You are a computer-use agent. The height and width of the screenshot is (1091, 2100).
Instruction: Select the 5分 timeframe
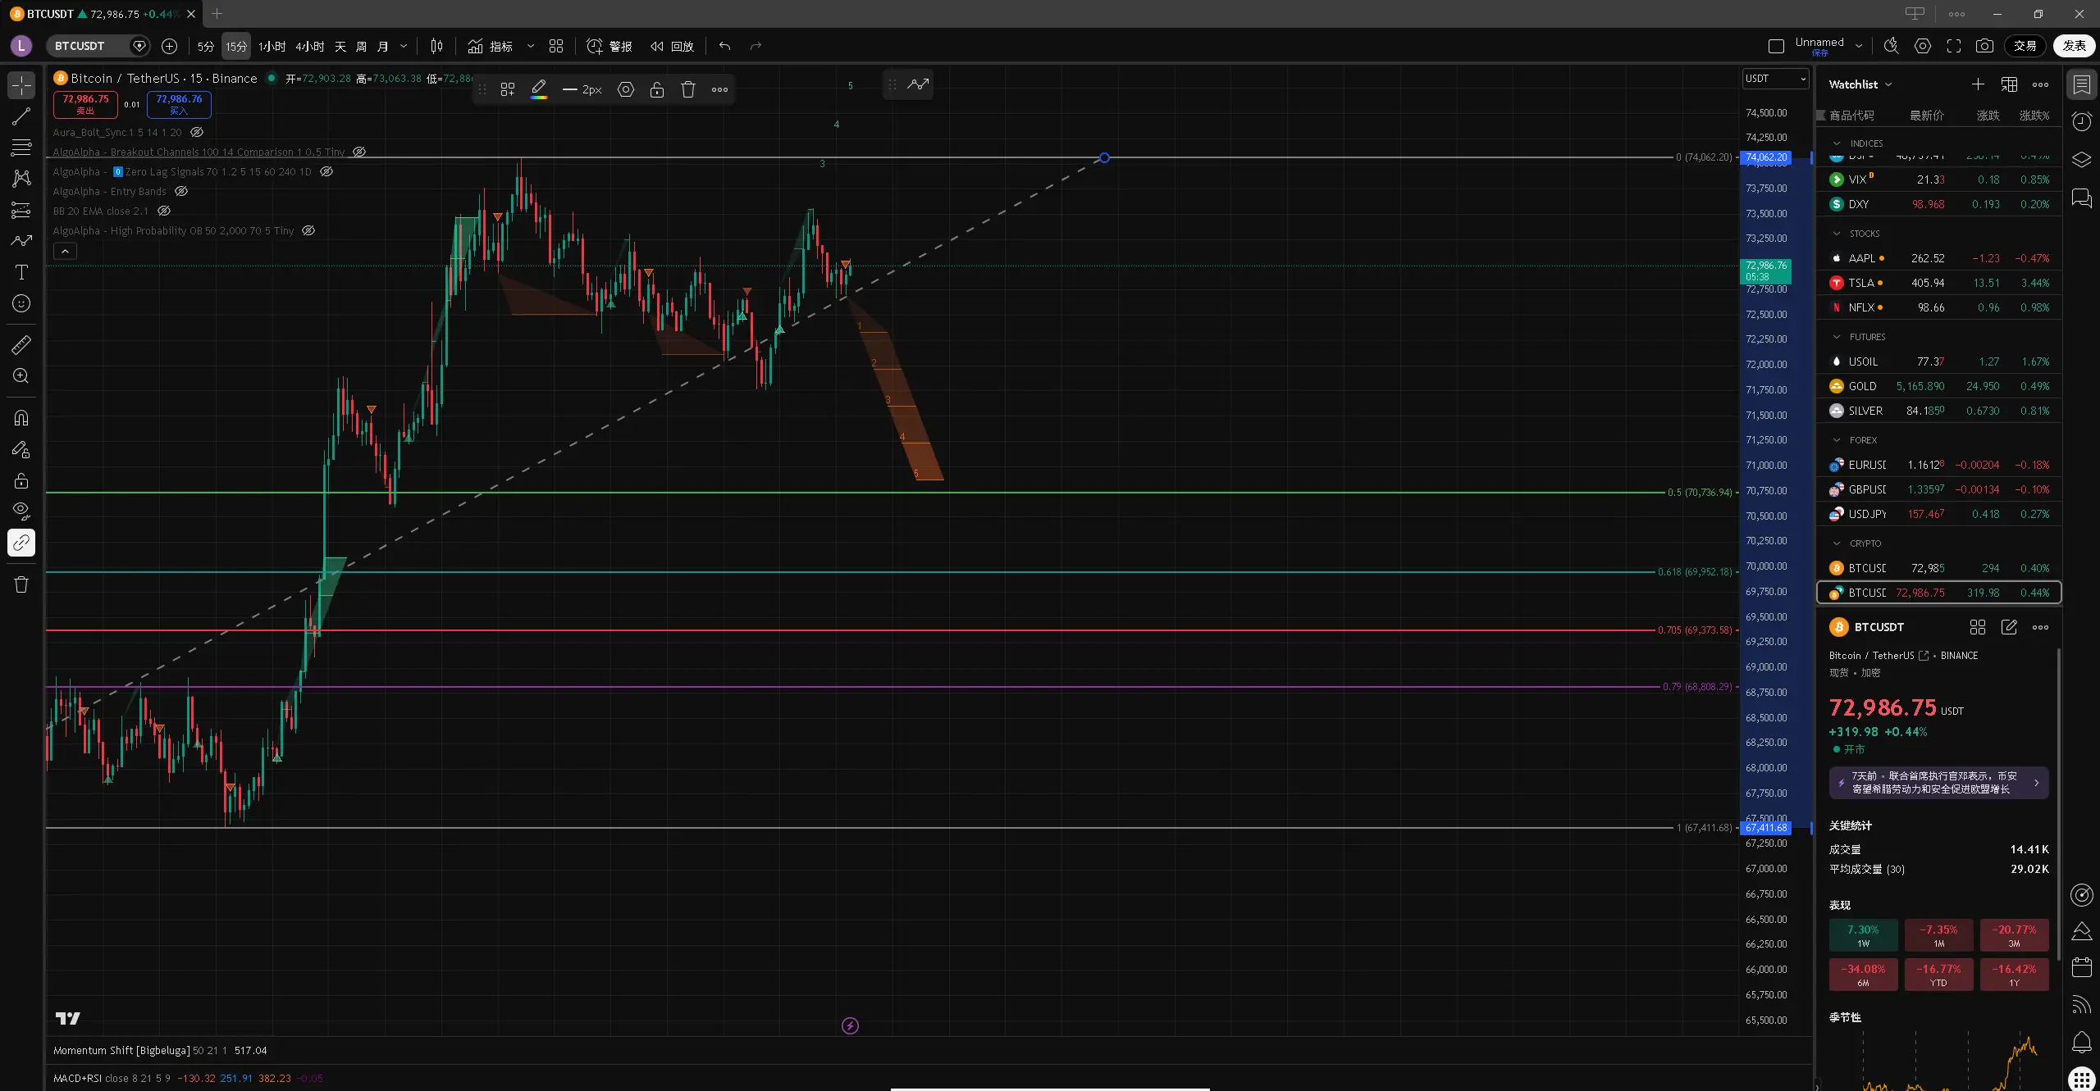pyautogui.click(x=205, y=46)
